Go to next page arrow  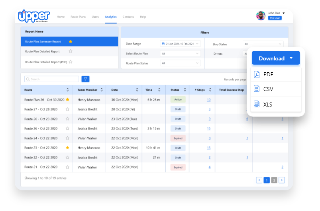tap(282, 180)
